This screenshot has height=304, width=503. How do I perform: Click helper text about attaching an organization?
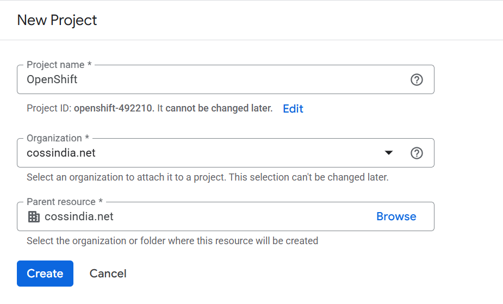(207, 177)
